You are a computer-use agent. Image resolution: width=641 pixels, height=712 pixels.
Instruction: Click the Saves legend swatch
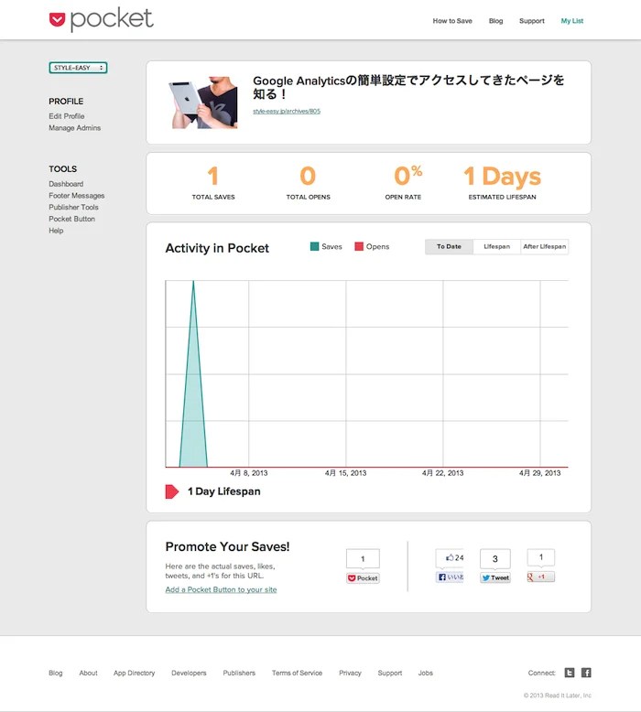click(x=314, y=246)
